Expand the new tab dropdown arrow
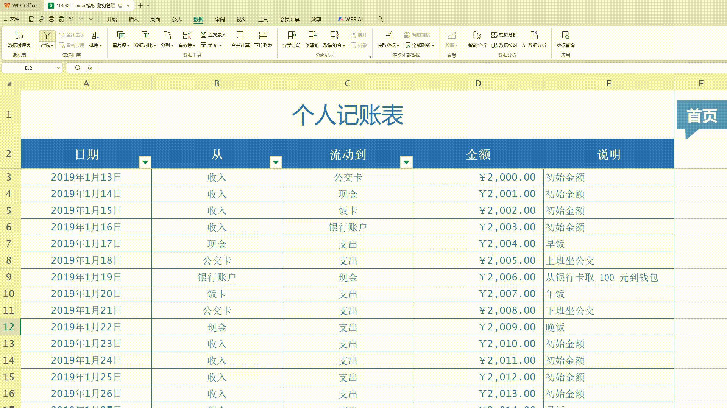The height and width of the screenshot is (408, 727). [x=148, y=6]
